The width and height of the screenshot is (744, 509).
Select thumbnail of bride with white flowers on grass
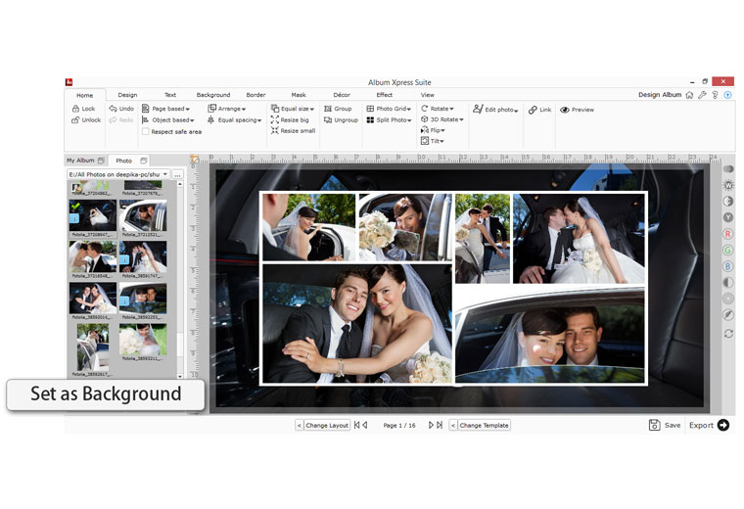point(143,340)
